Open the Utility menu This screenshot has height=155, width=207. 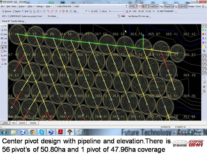[31, 6]
